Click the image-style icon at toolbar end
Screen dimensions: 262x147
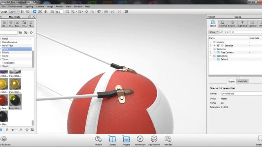coord(126,11)
